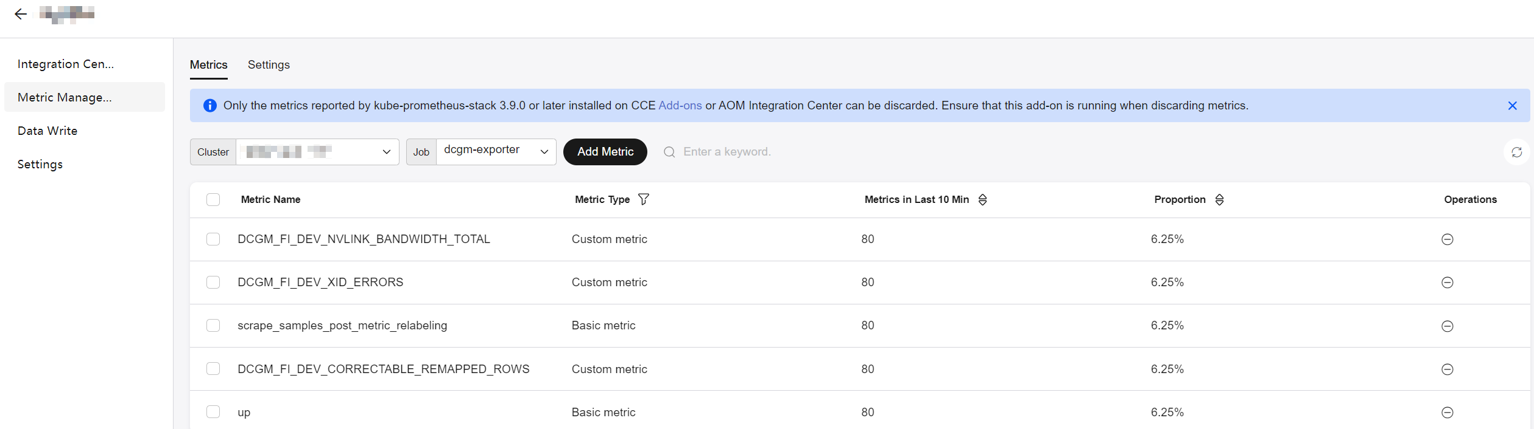This screenshot has width=1534, height=429.
Task: Switch to the Metrics tab
Action: [208, 65]
